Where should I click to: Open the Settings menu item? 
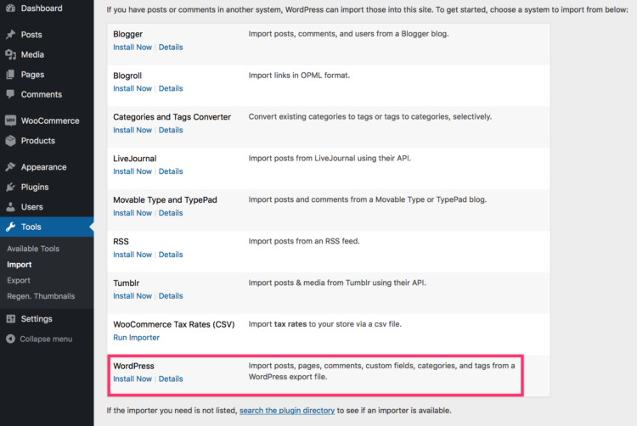tap(36, 319)
